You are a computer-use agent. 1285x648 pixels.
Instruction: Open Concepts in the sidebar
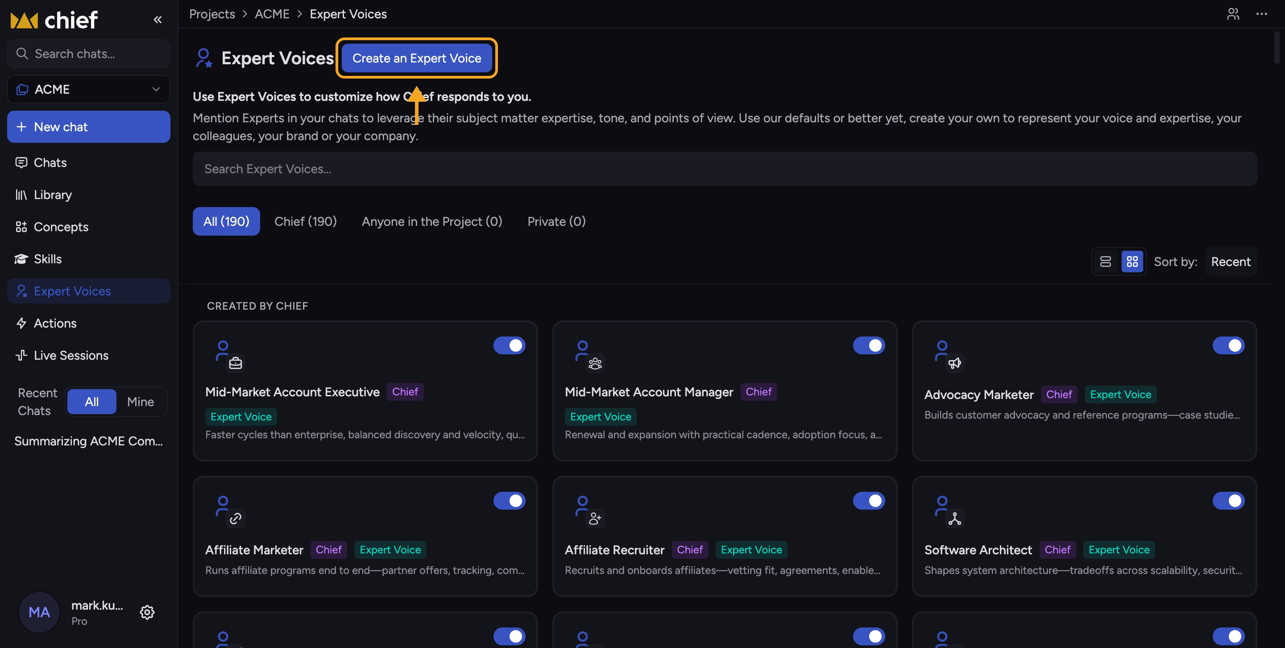click(89, 227)
